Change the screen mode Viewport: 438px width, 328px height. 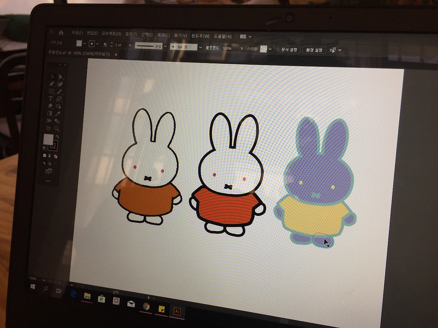click(x=48, y=171)
